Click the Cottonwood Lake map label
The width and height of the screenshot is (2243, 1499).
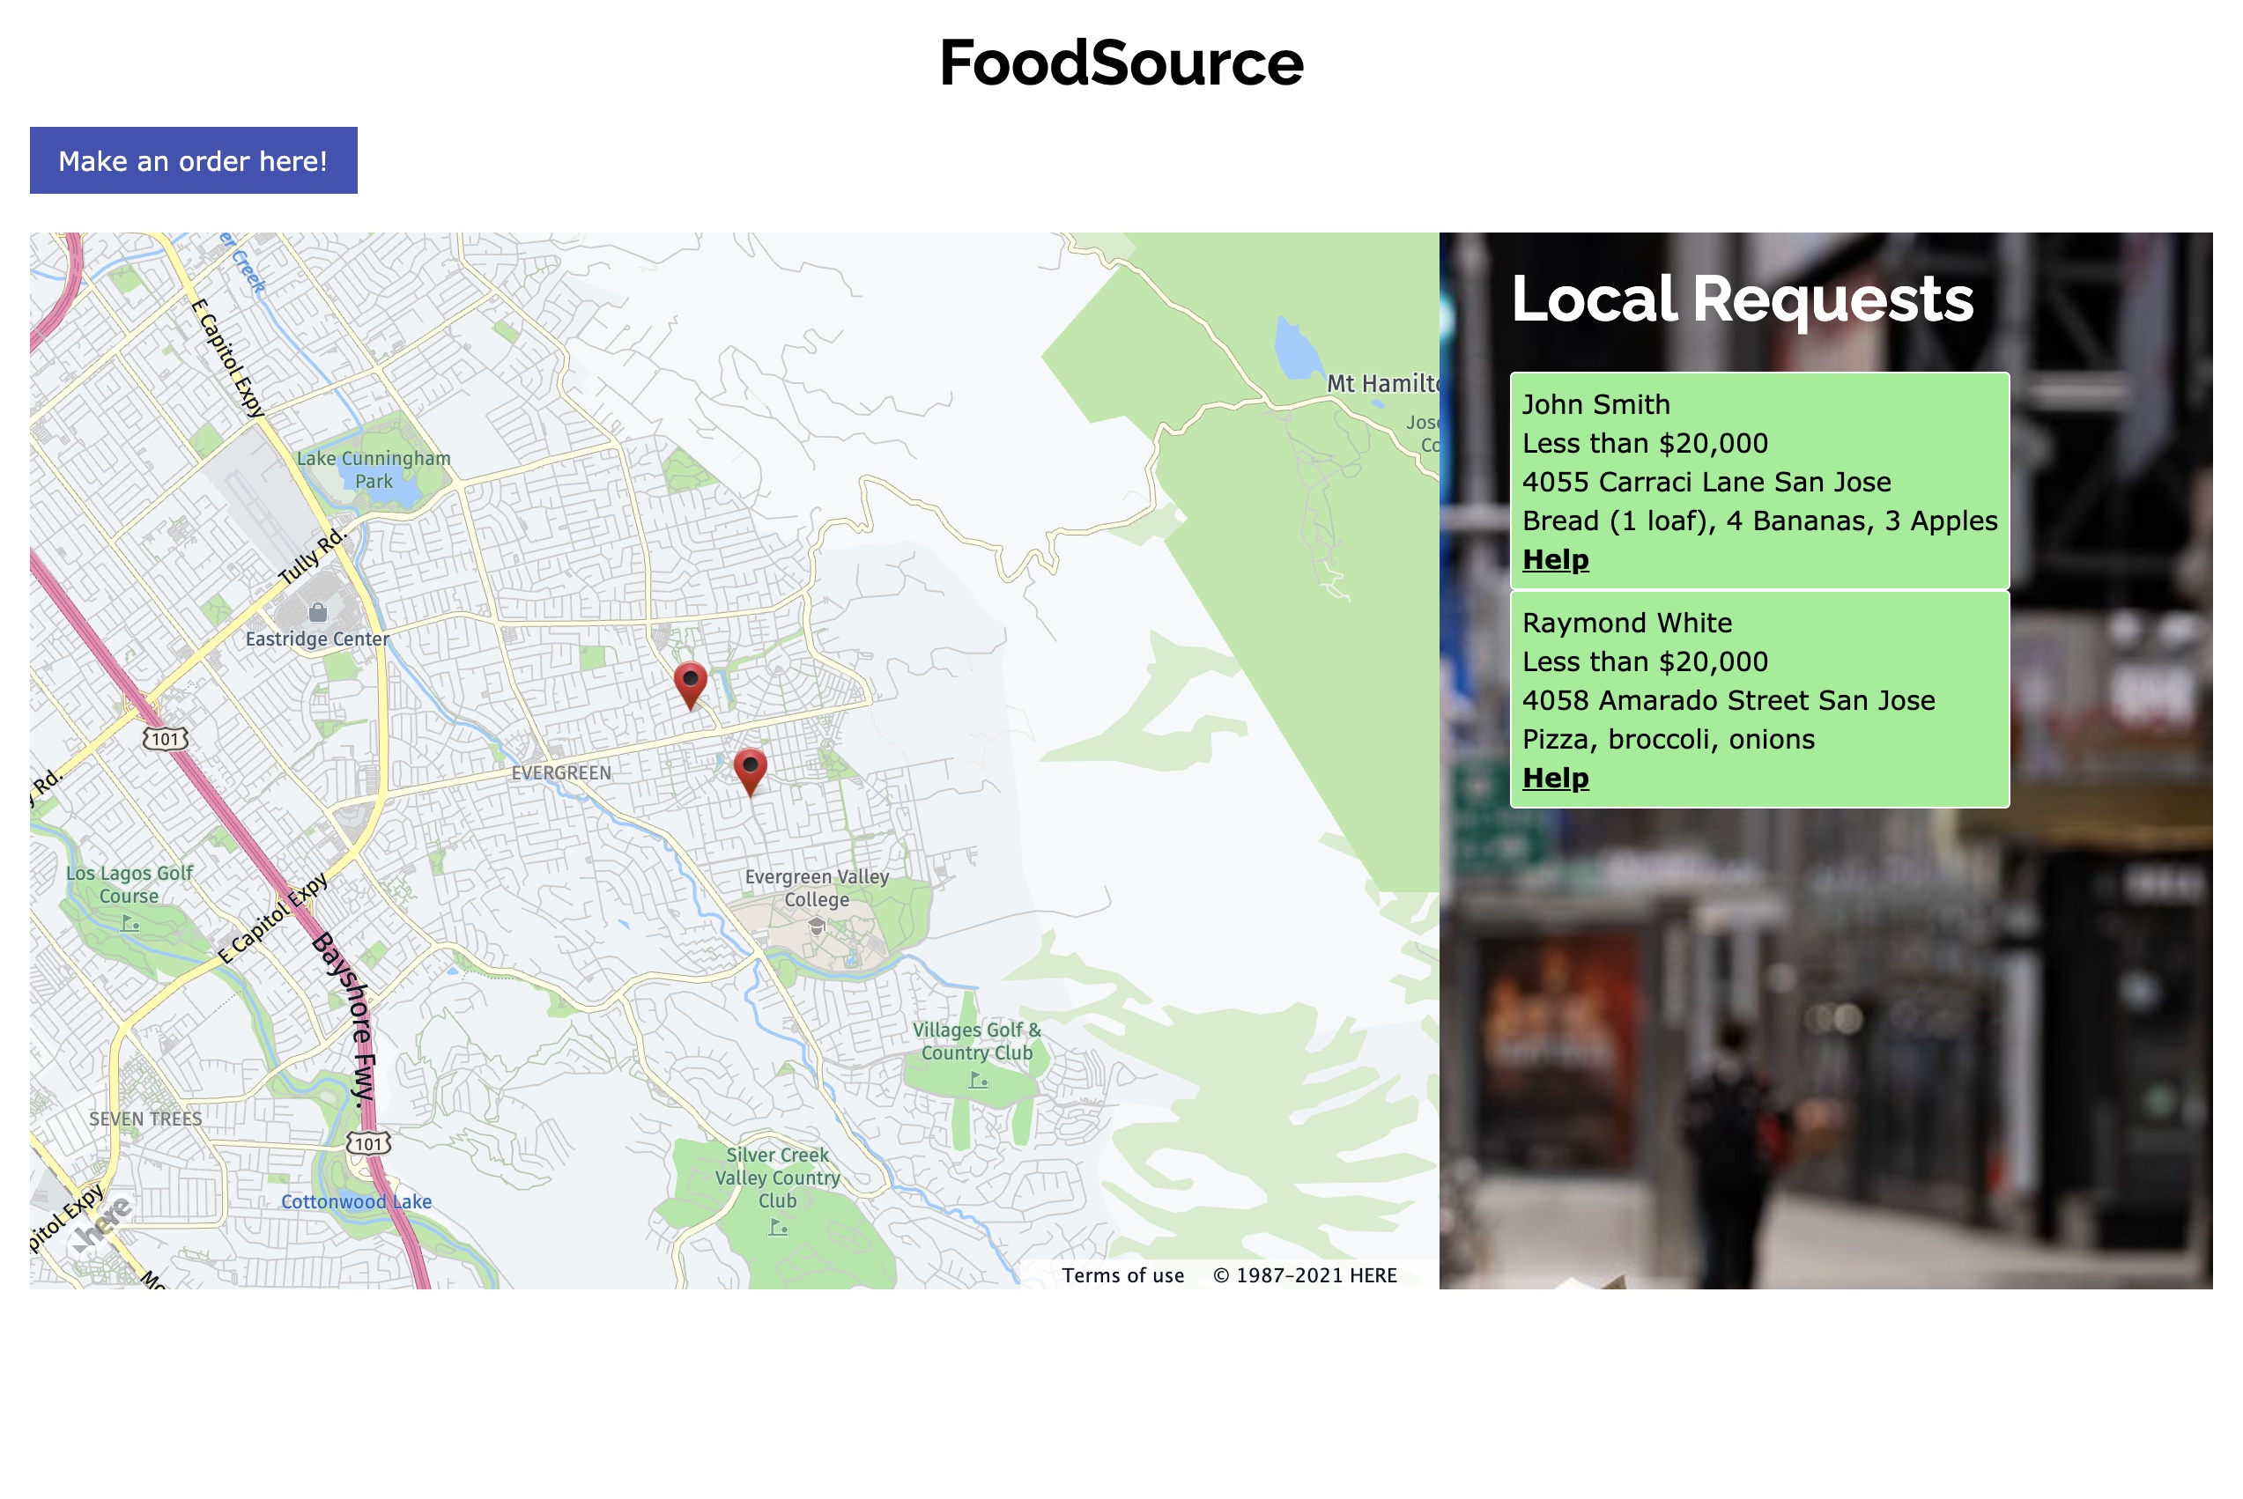point(356,1201)
